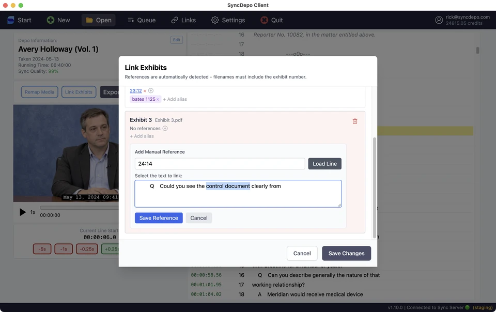Click the -1s adjustment button
Image resolution: width=496 pixels, height=312 pixels.
pyautogui.click(x=64, y=249)
